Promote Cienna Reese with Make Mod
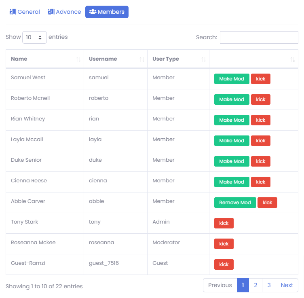 (232, 182)
